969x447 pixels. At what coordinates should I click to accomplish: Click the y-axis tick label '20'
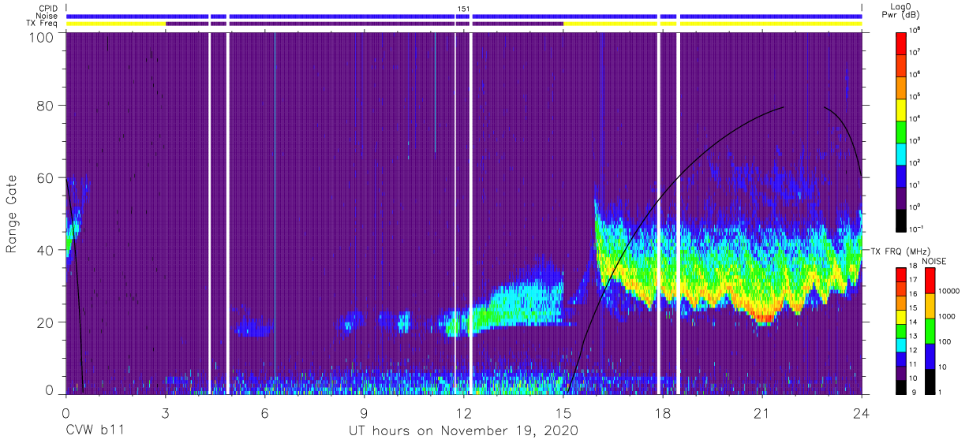(x=47, y=322)
